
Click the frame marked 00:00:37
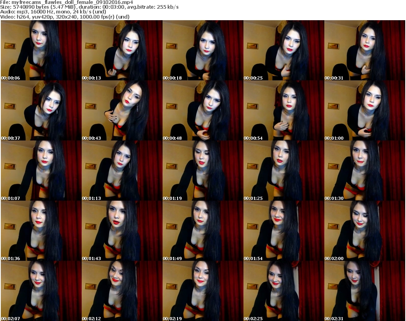41,110
